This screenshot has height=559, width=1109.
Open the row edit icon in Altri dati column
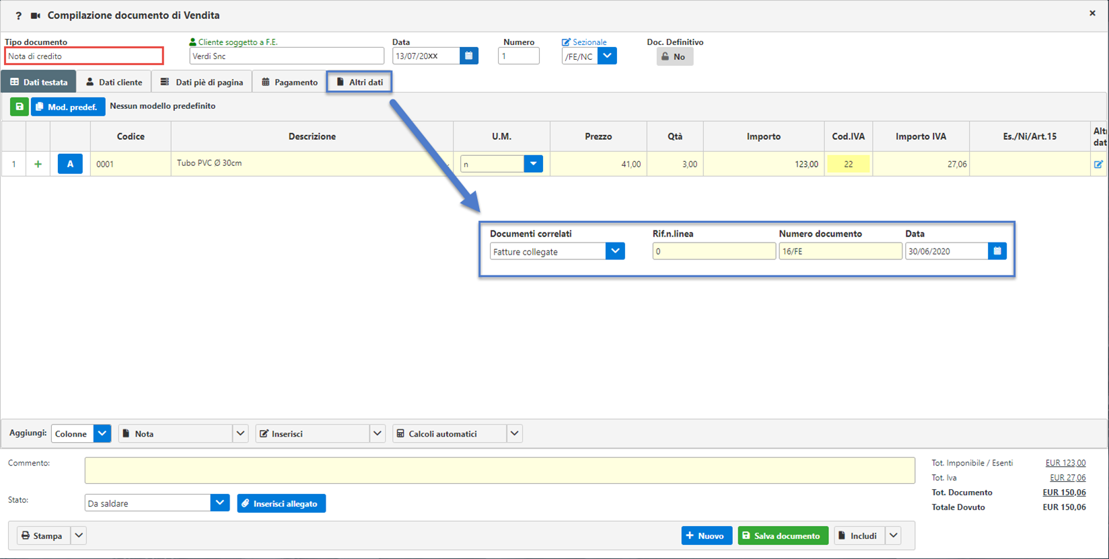[1098, 164]
